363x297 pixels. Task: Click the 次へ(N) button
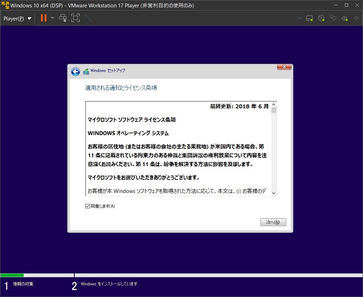(x=273, y=222)
